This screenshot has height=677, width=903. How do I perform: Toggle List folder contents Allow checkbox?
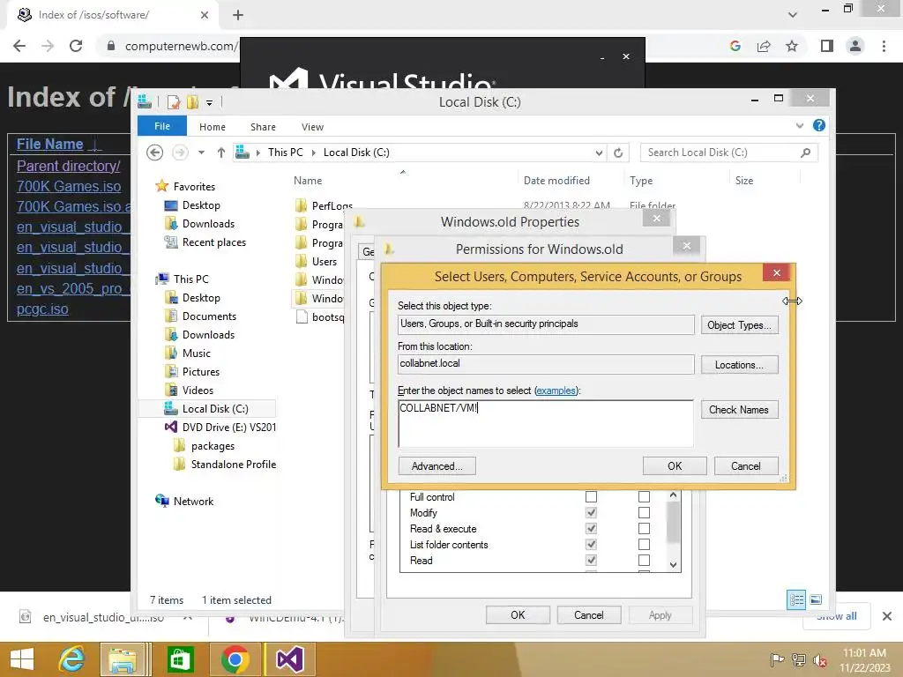point(592,545)
